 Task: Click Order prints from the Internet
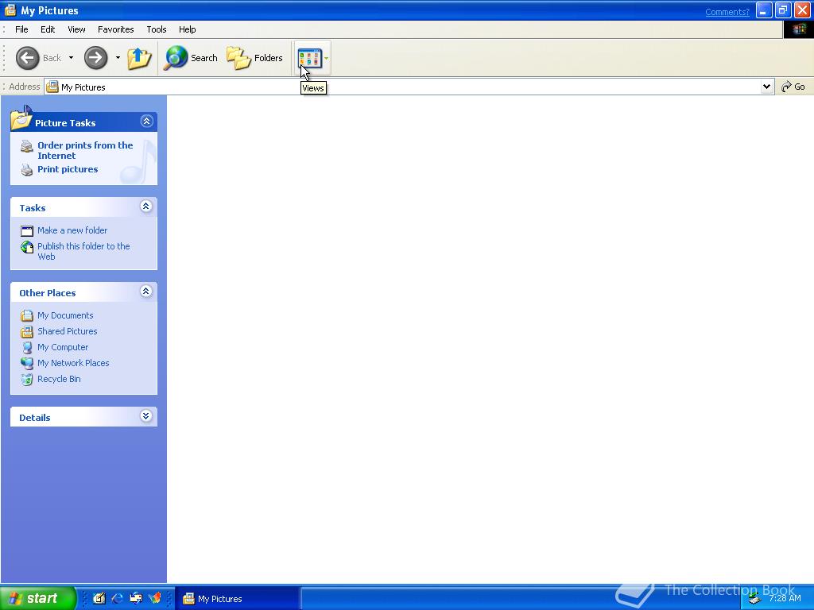pos(85,150)
